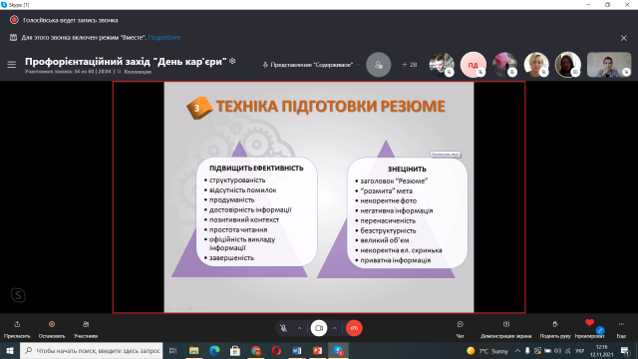Expand microphone options chevron
Viewport: 638px width, 359px height.
click(x=299, y=328)
